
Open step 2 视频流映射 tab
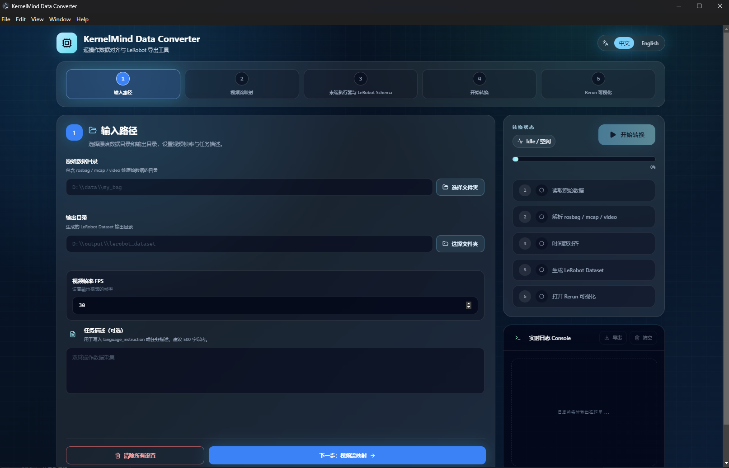242,84
